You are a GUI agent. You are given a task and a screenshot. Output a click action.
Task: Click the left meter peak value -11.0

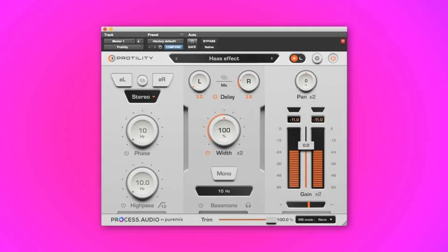point(294,120)
